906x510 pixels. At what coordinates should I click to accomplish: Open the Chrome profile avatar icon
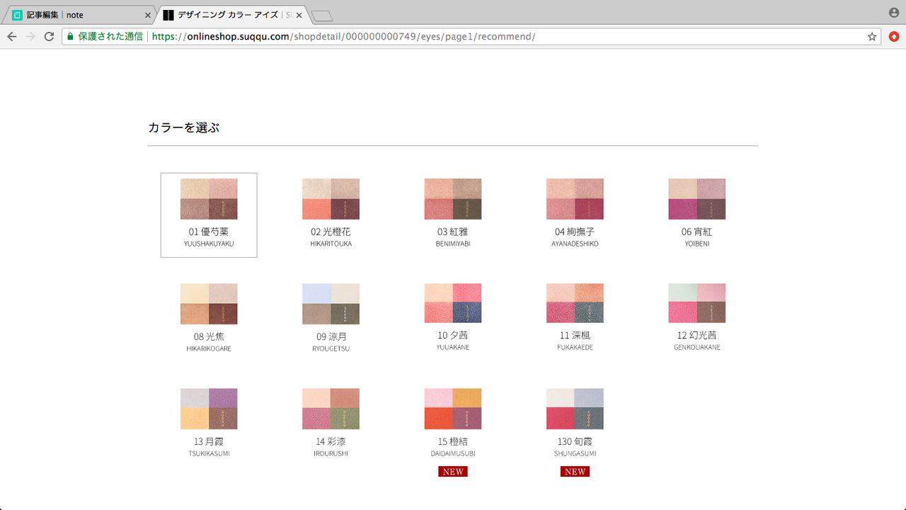tap(894, 13)
